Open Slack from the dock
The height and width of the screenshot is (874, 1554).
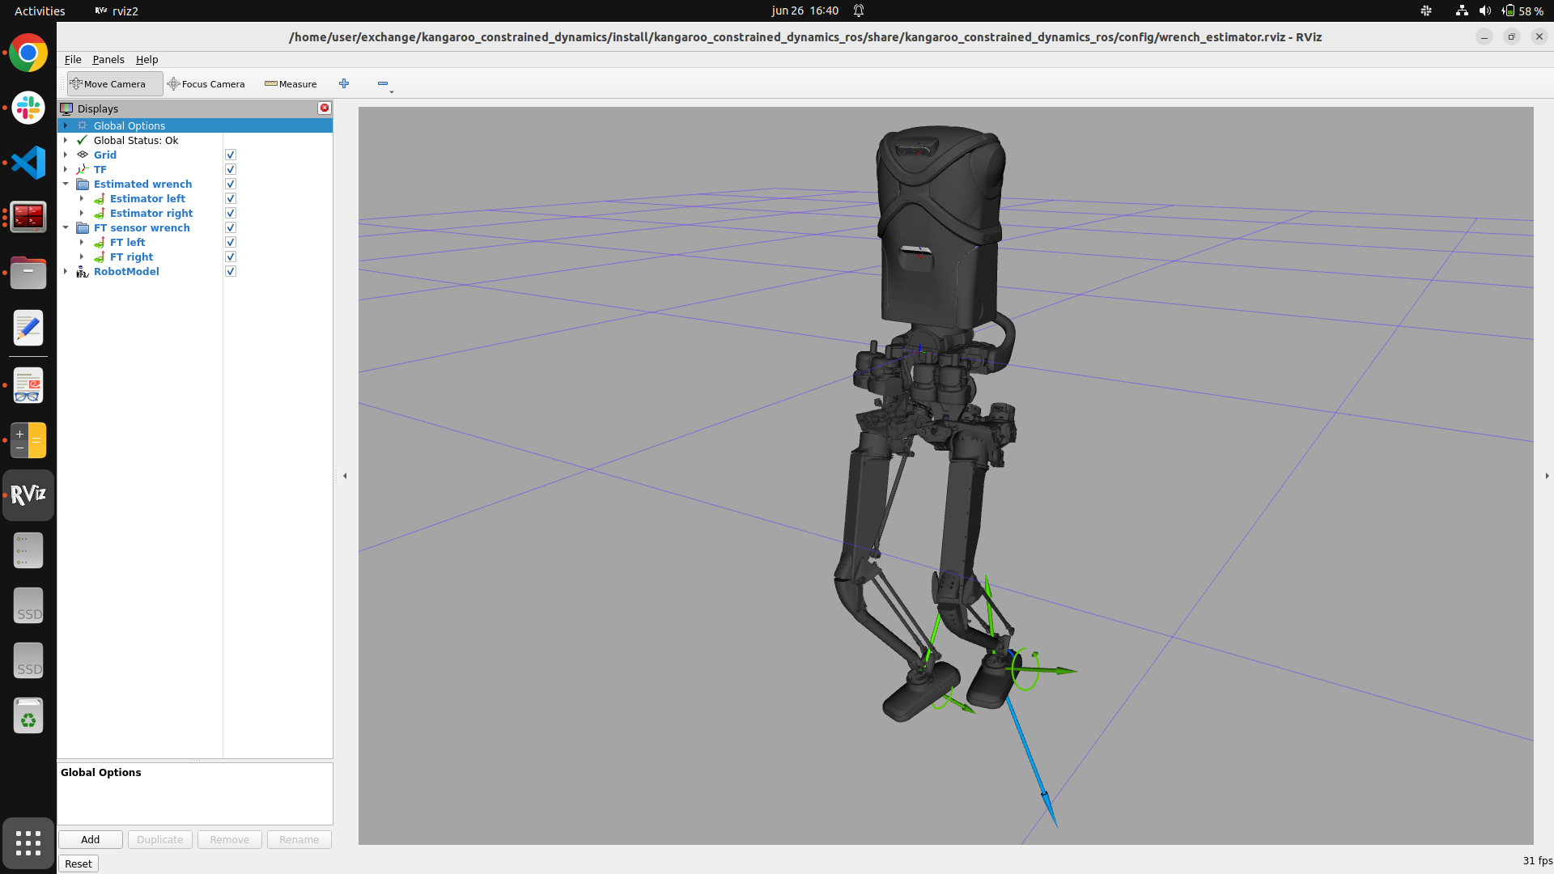tap(28, 108)
